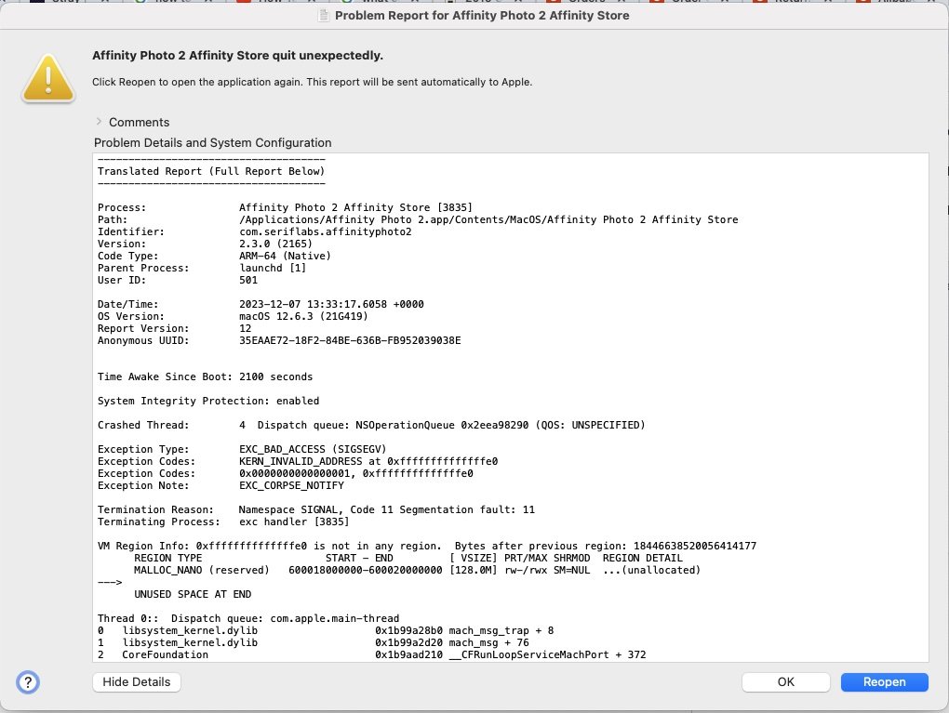Click the Process line with [3835]

pyautogui.click(x=285, y=207)
